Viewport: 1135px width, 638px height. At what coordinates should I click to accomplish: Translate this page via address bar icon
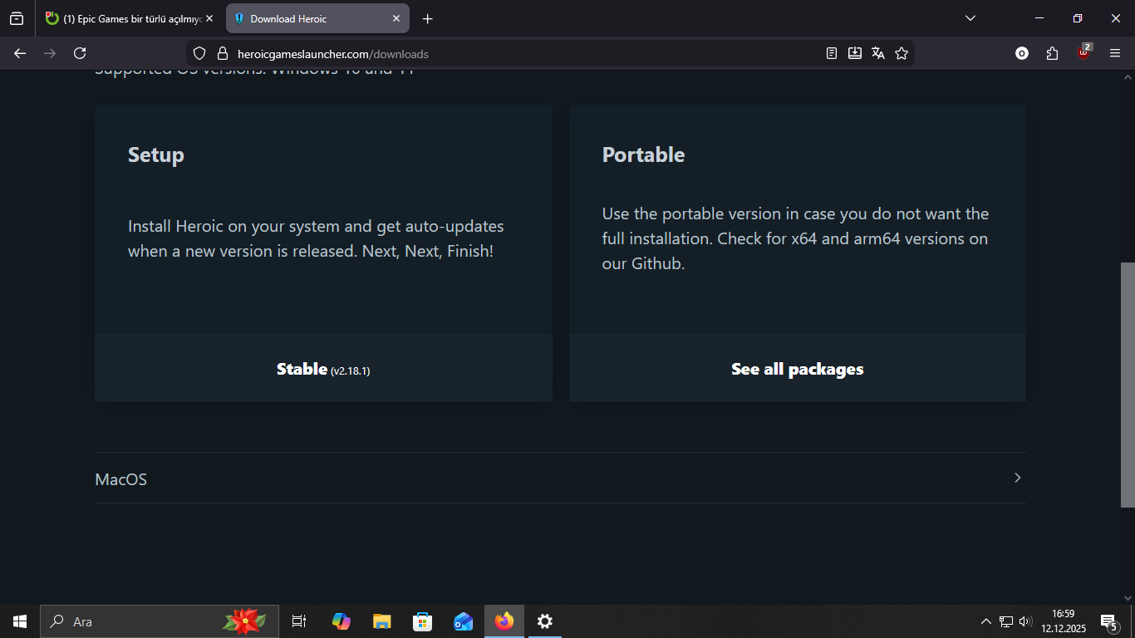pos(878,53)
